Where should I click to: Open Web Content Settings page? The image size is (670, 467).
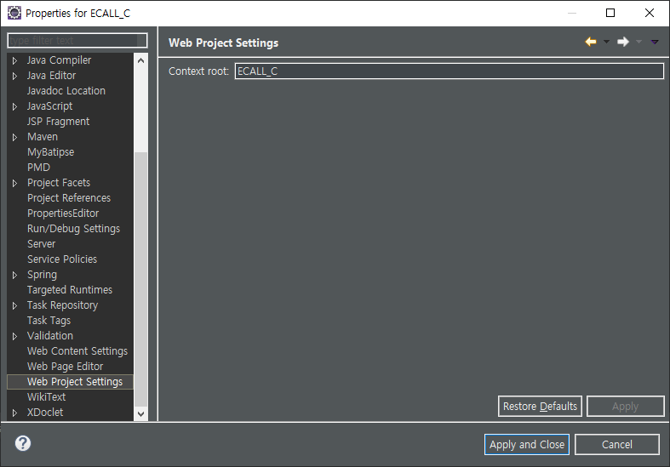coord(77,351)
